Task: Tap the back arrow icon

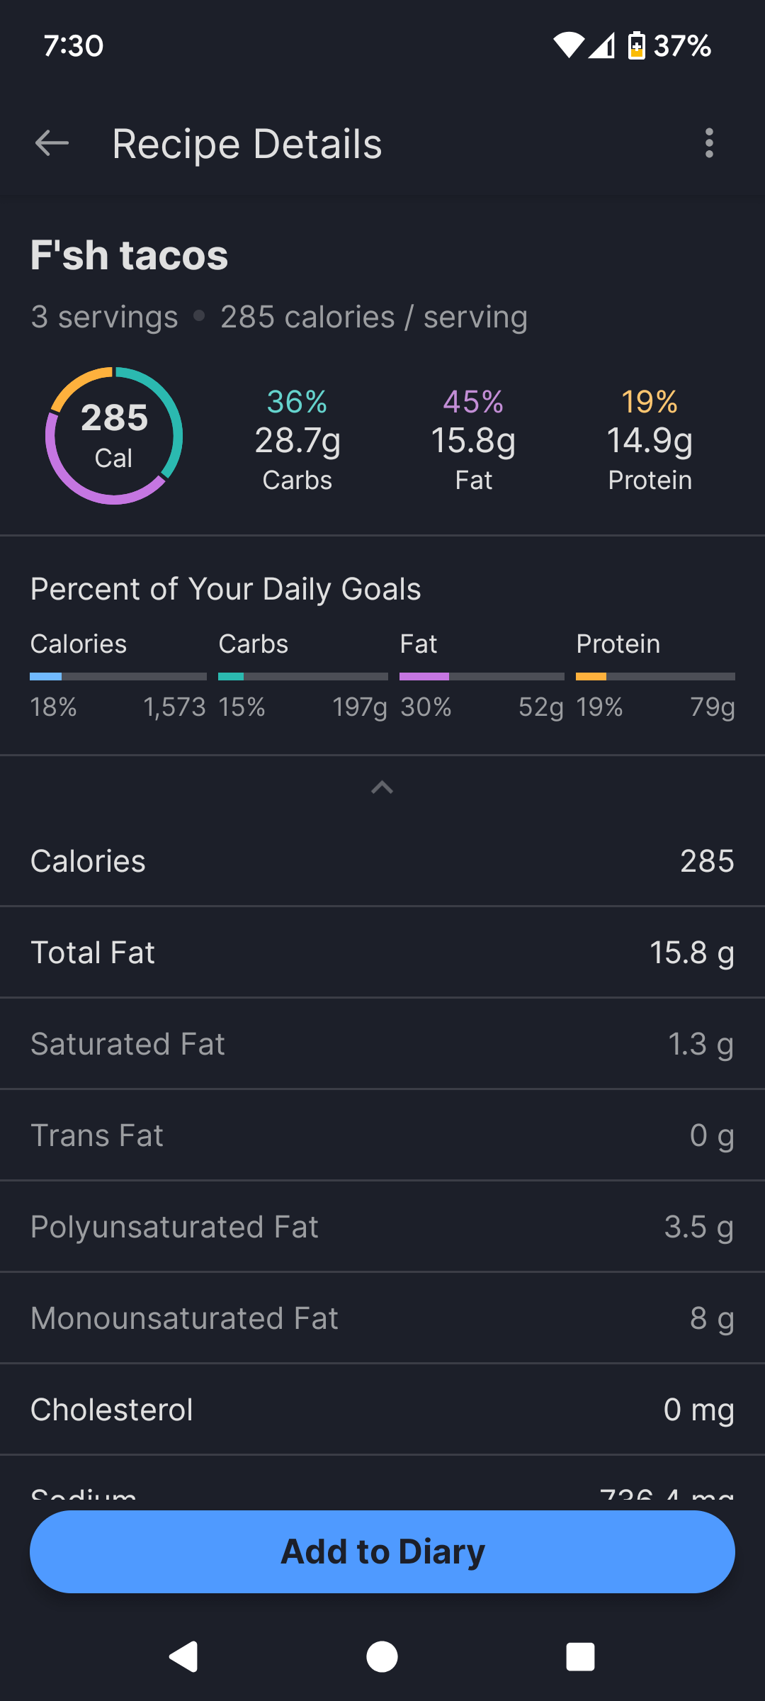Action: (52, 143)
